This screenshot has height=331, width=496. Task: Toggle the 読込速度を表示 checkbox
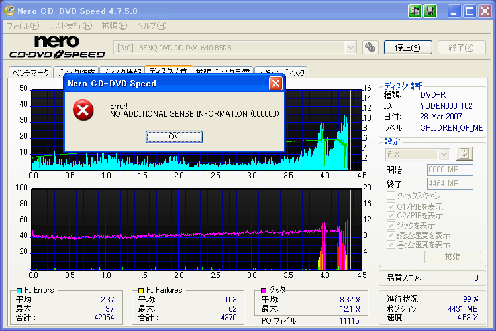(x=391, y=235)
